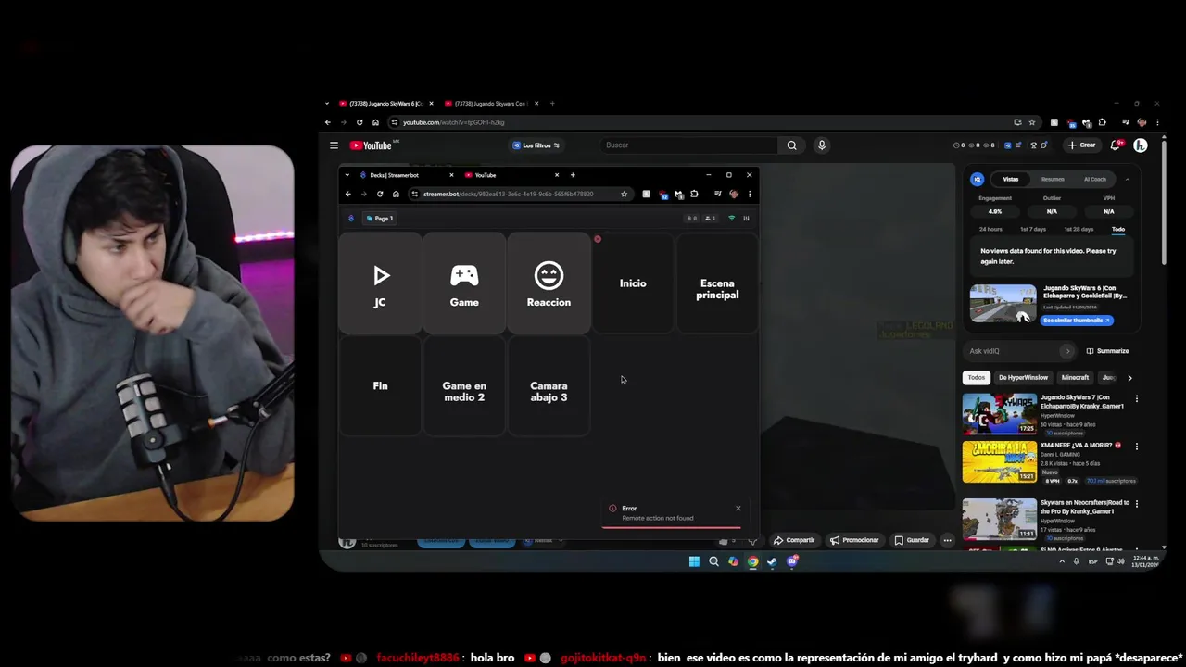This screenshot has width=1186, height=667.
Task: Open a new tab in Streamer.bot window
Action: tap(573, 175)
